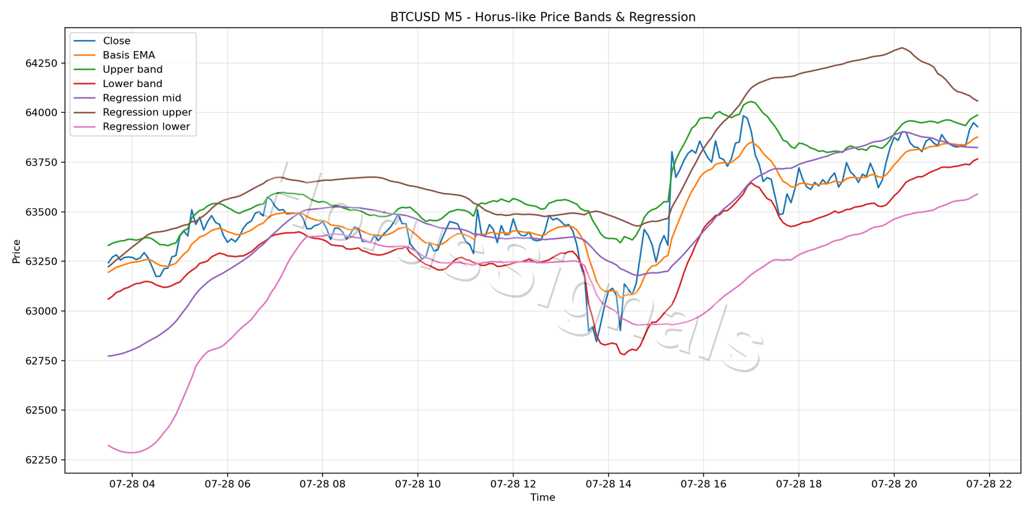
Task: Click the 63750 y-axis tick label
Action: pyautogui.click(x=43, y=162)
